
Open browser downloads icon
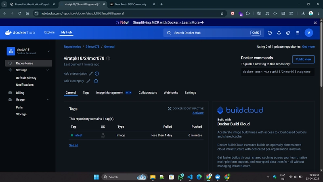click(303, 13)
